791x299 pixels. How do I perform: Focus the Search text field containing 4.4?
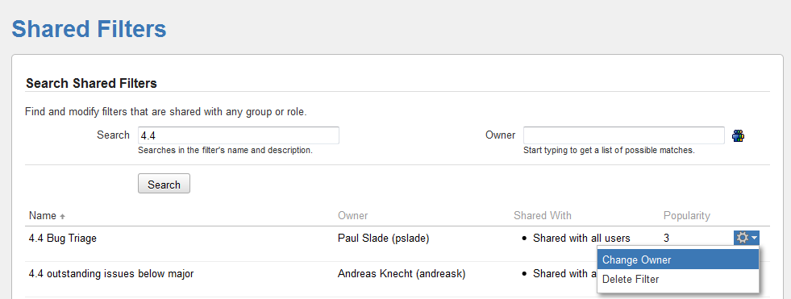[x=238, y=135]
